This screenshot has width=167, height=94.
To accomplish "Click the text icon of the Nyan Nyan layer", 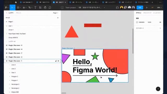I will tap(7, 34).
